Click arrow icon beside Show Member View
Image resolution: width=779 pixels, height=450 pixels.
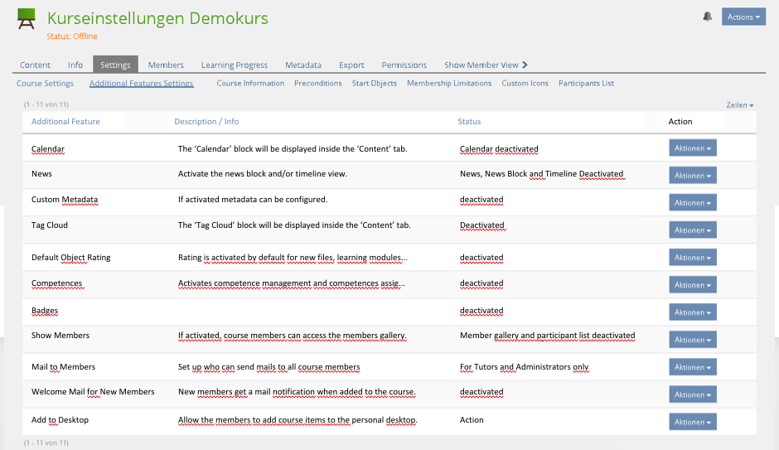(525, 65)
